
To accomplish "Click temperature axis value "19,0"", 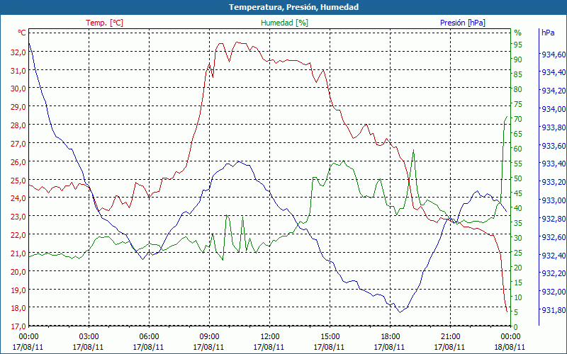I will pyautogui.click(x=18, y=290).
